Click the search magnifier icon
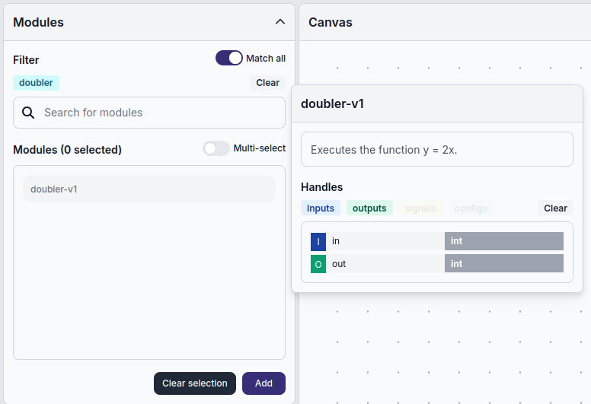 coord(28,113)
